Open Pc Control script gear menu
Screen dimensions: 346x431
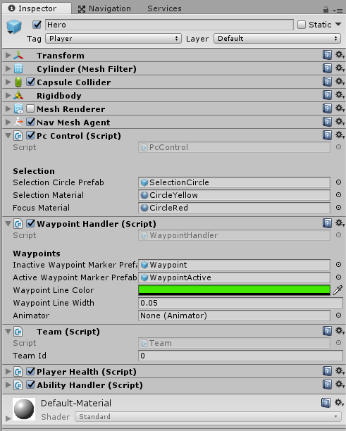(340, 135)
